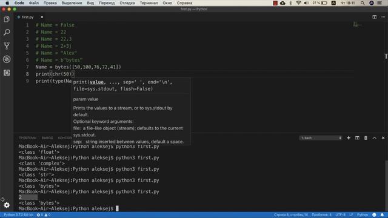Open the Отладка menu
This screenshot has width=388, height=218.
127,3
